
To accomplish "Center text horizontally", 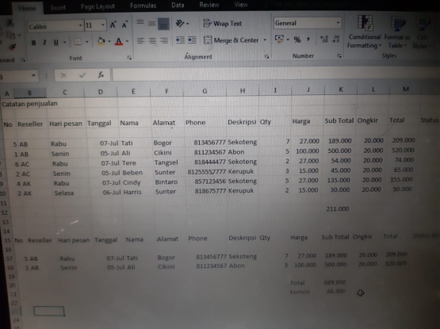I will pos(152,40).
